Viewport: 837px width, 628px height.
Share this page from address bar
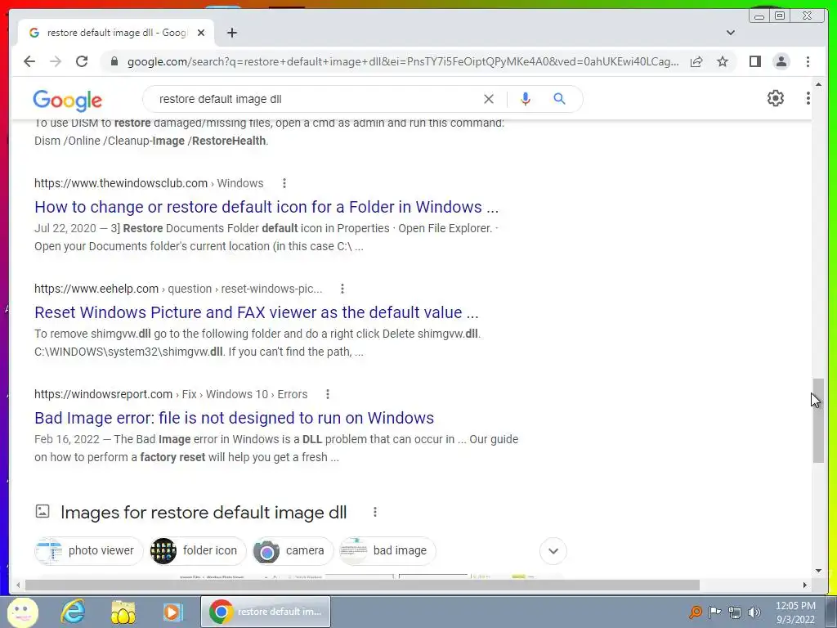[696, 61]
